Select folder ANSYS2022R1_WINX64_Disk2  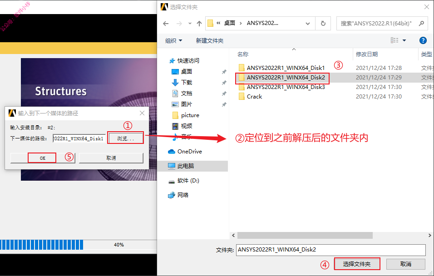click(x=286, y=78)
